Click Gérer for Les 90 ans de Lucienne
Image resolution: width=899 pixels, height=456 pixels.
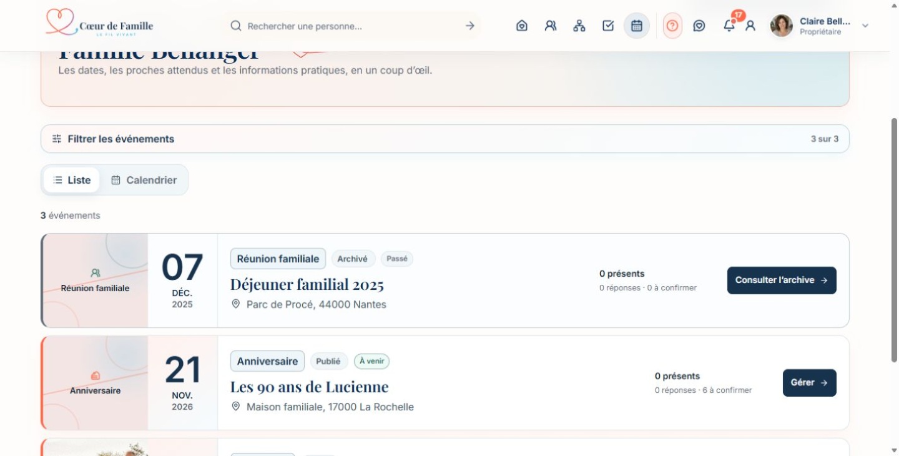tap(810, 383)
